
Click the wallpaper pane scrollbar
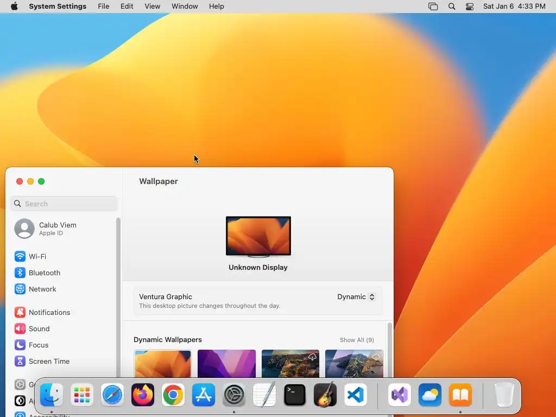tap(390, 349)
